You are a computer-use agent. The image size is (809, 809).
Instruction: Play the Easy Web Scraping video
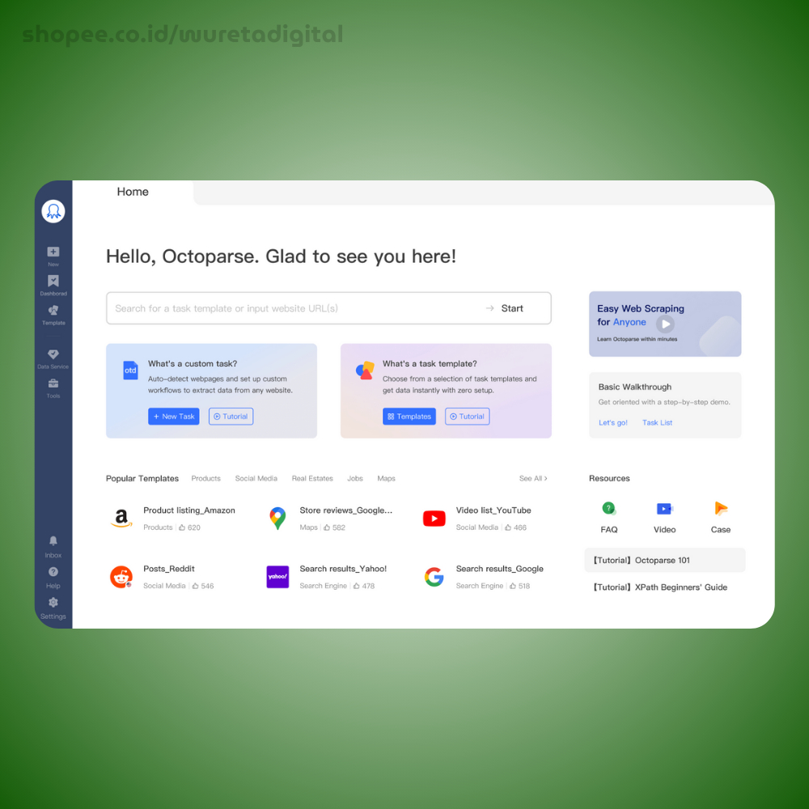pyautogui.click(x=665, y=324)
